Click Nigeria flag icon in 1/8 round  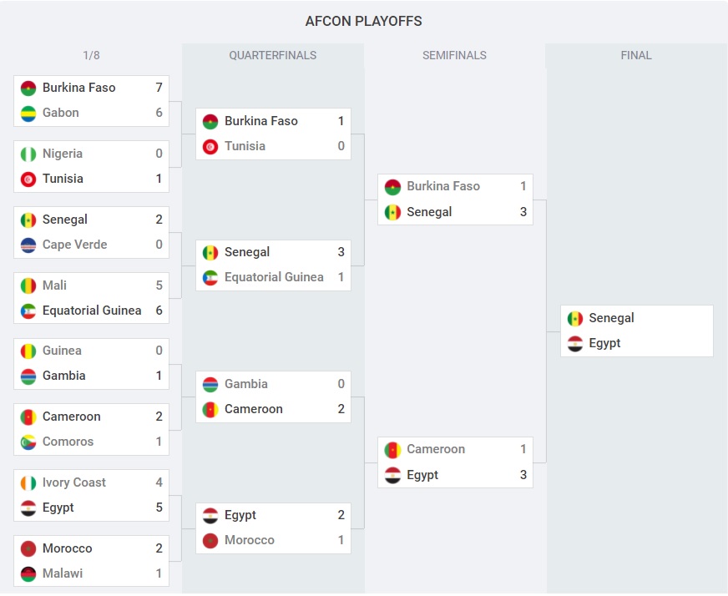coord(28,154)
